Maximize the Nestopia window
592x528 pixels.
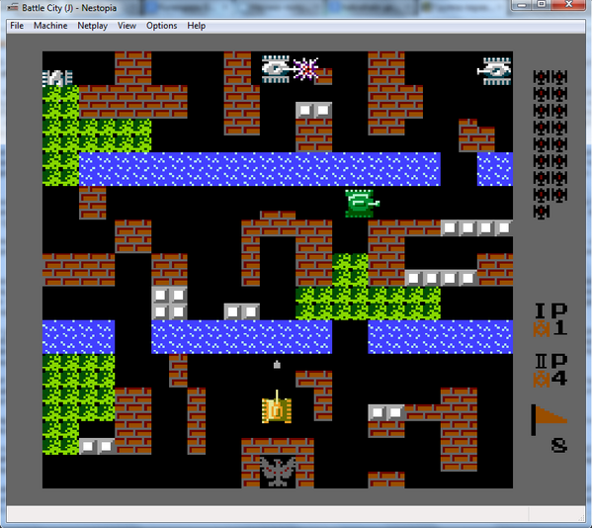542,5
